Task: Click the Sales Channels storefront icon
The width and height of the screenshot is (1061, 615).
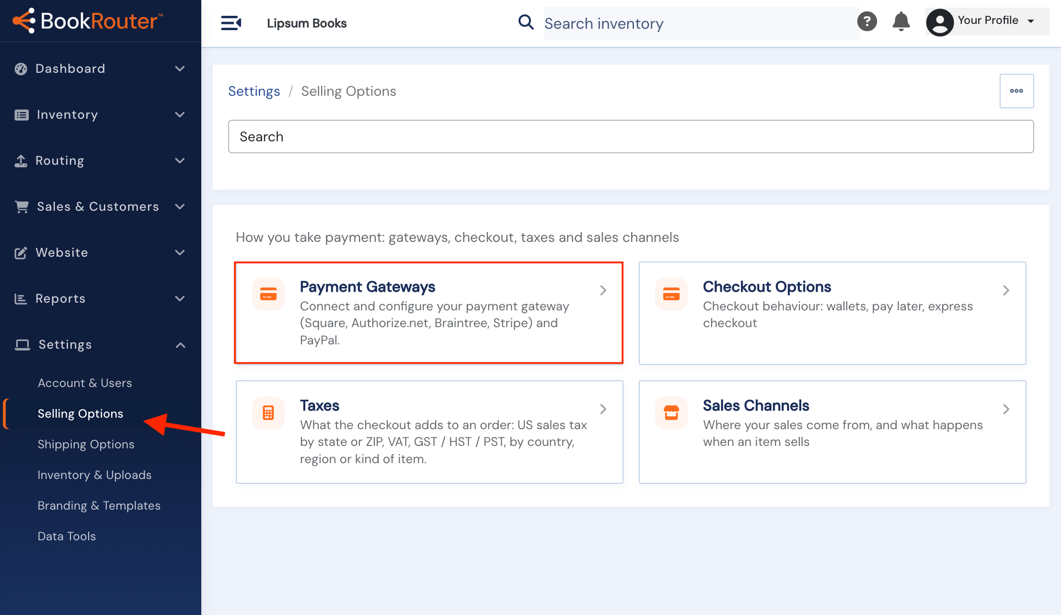Action: [671, 413]
